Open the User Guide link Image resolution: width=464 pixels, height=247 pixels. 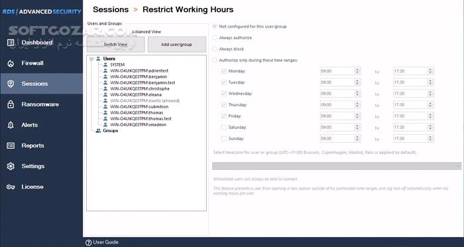click(105, 242)
